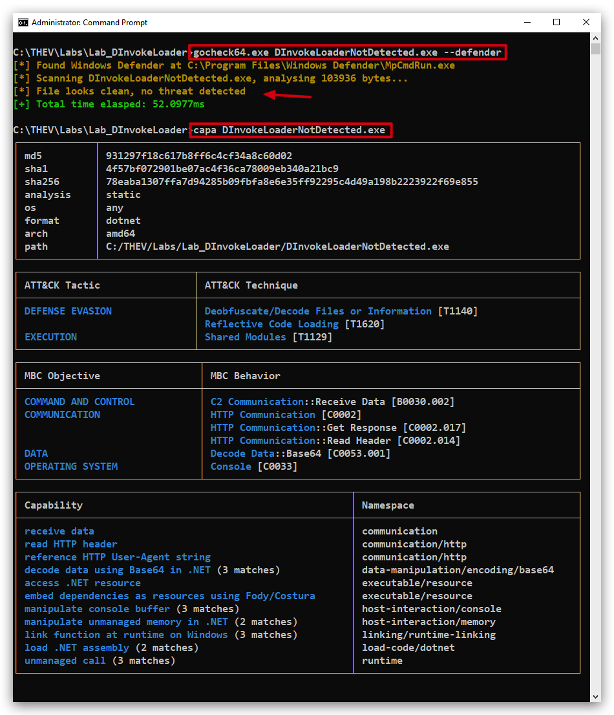Click the arch value 'amd64'

click(121, 234)
